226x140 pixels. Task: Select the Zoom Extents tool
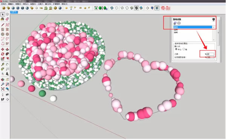[3, 89]
